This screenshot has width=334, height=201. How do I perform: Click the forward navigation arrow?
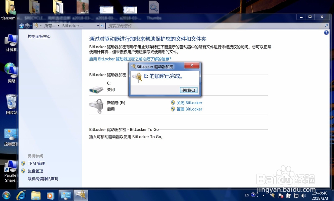(x=27, y=26)
